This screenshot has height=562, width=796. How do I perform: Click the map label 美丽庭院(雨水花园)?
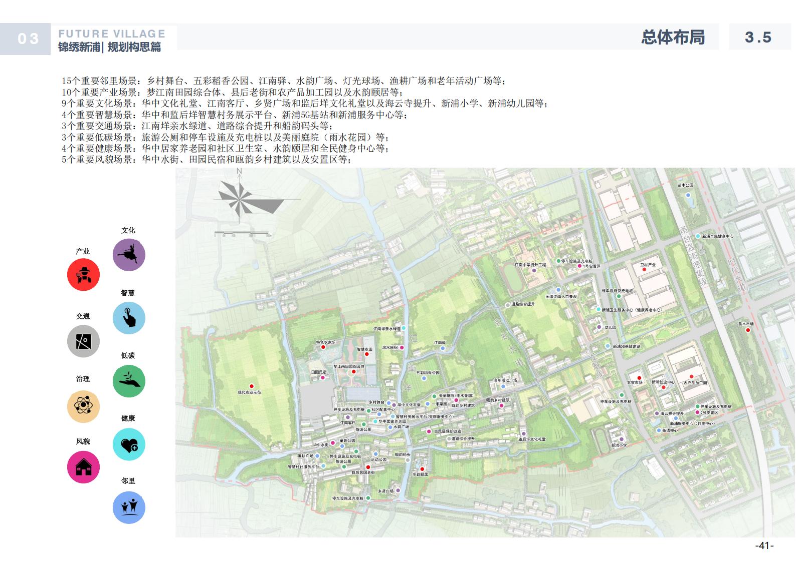coord(456,395)
